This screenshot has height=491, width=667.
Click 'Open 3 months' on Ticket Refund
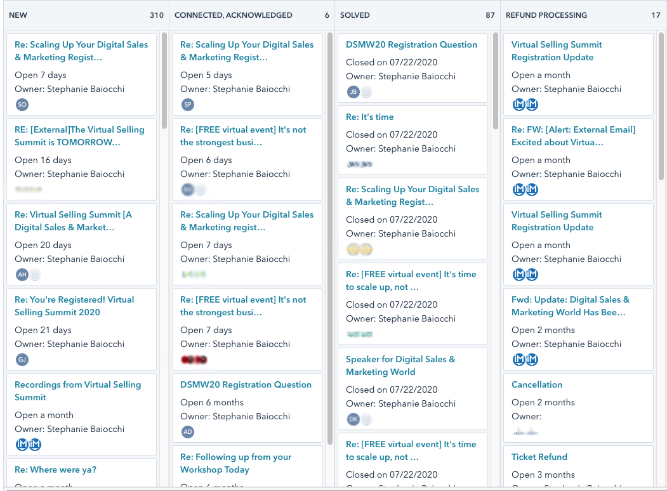[543, 475]
